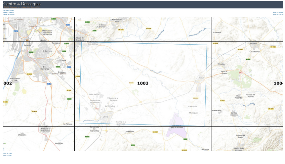Click the Alcalá de Guadaíra label
Viewport: 285px width, 164px height.
80,39
